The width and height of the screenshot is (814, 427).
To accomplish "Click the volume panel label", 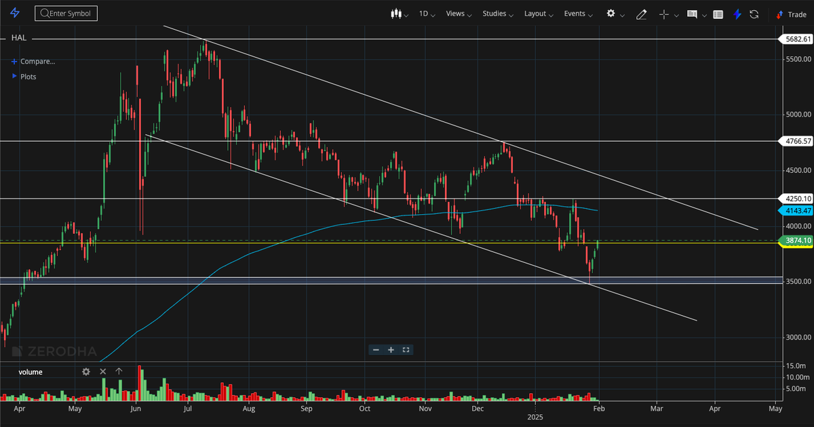I will pyautogui.click(x=31, y=371).
